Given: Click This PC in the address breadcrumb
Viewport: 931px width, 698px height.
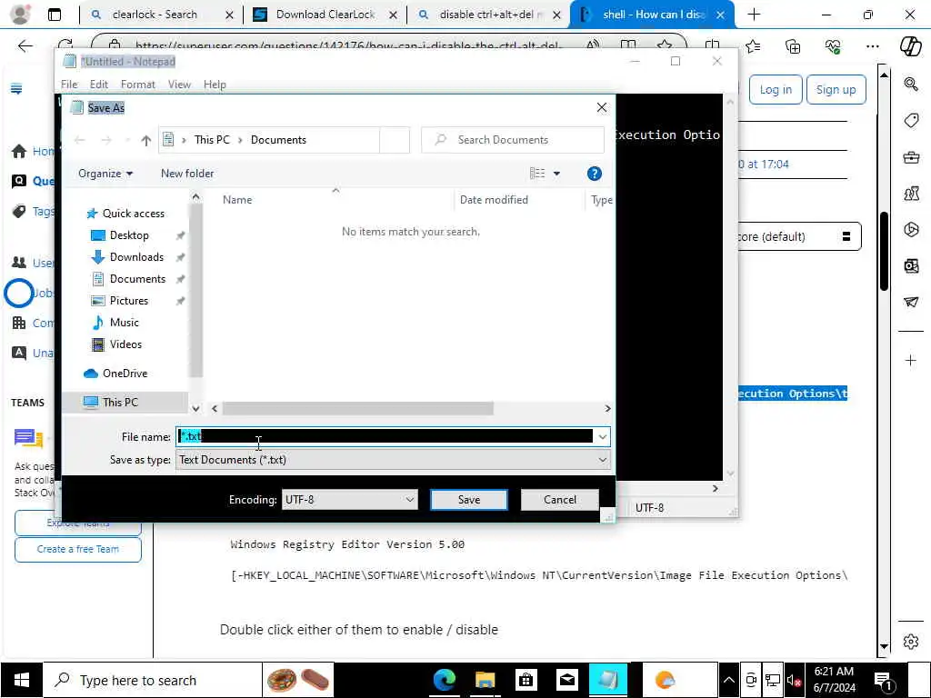Looking at the screenshot, I should coord(212,140).
